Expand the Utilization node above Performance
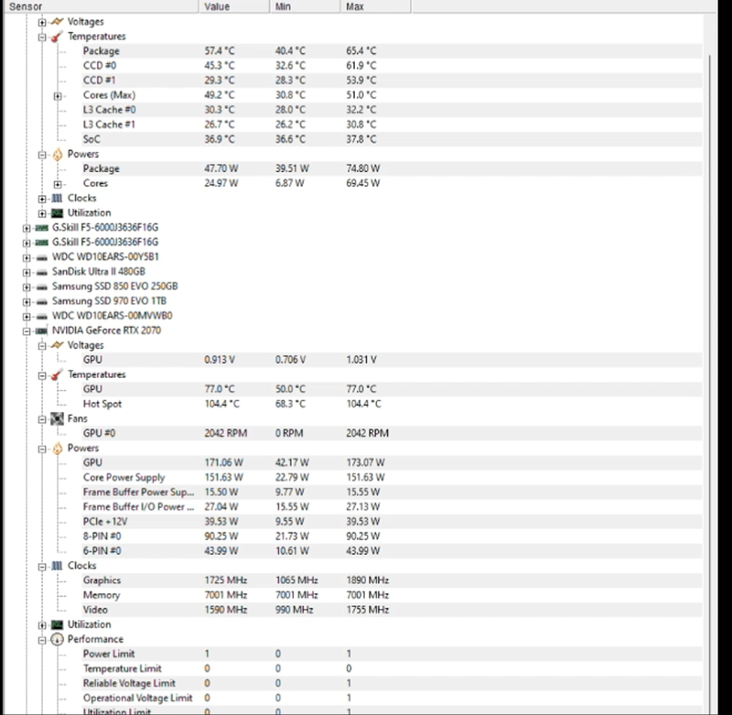Viewport: 732px width, 715px height. [x=42, y=625]
